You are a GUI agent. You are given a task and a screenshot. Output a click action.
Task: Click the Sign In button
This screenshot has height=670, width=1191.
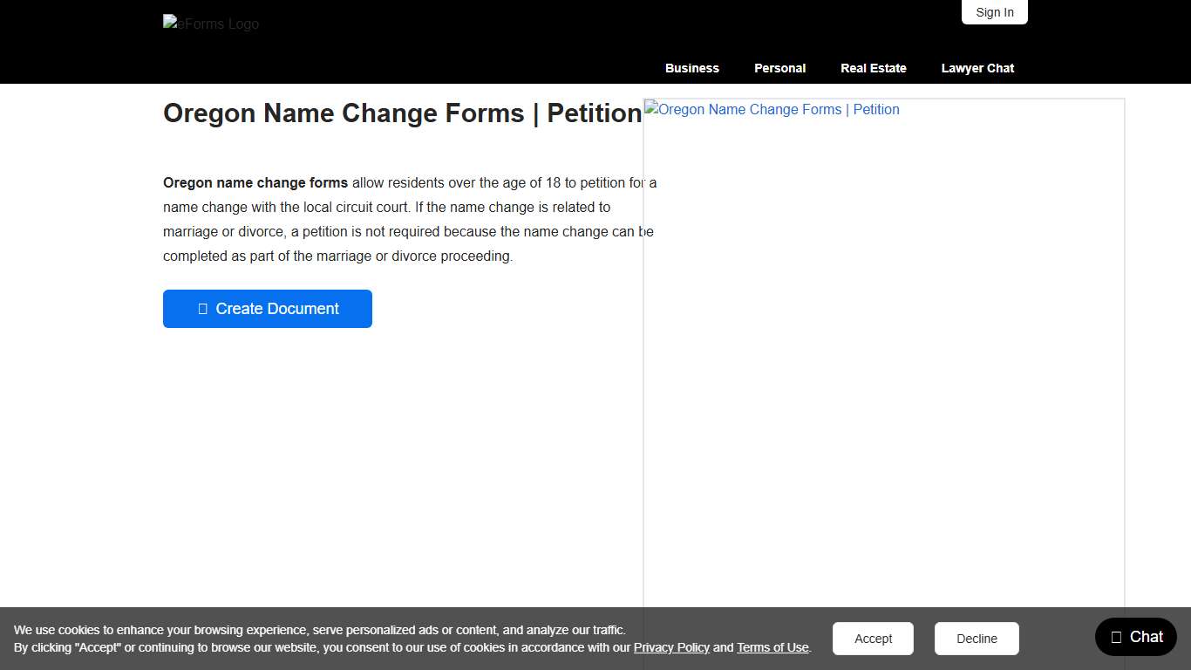pos(994,12)
